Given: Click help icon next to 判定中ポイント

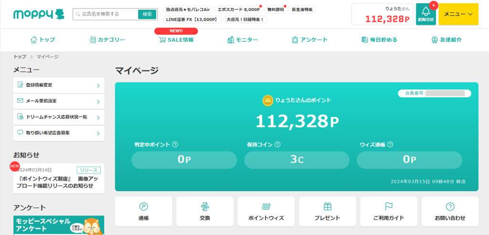Looking at the screenshot, I should tap(175, 144).
